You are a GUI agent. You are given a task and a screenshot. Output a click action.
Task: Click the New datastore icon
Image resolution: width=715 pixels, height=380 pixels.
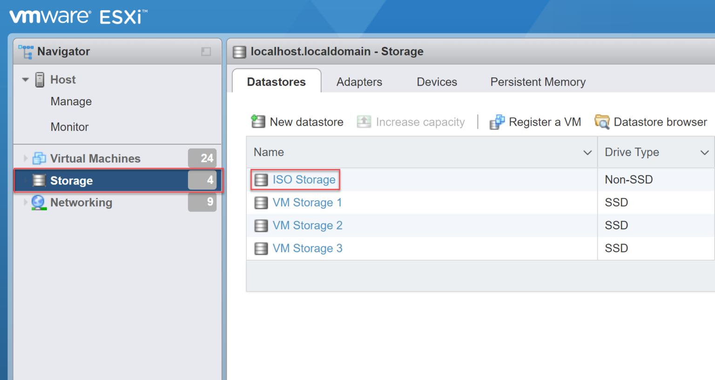258,122
